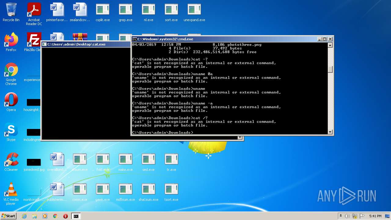The height and width of the screenshot is (220, 391).
Task: Select comm.exe on the desktop
Action: click(x=80, y=192)
